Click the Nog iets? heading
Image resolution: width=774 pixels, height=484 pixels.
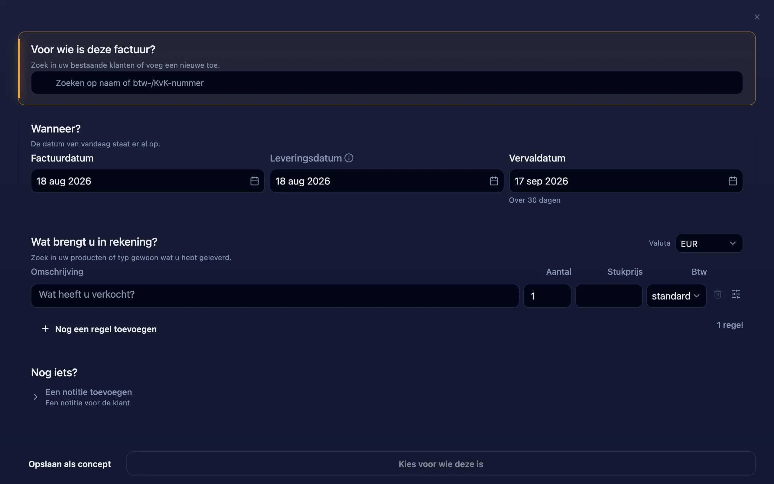click(x=54, y=373)
